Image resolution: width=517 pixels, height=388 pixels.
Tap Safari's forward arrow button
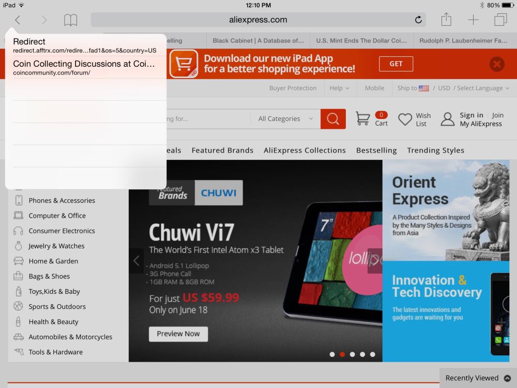[44, 20]
